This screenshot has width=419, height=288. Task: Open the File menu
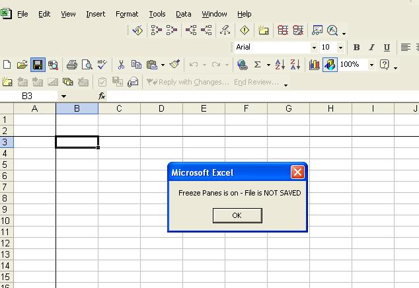coord(22,14)
